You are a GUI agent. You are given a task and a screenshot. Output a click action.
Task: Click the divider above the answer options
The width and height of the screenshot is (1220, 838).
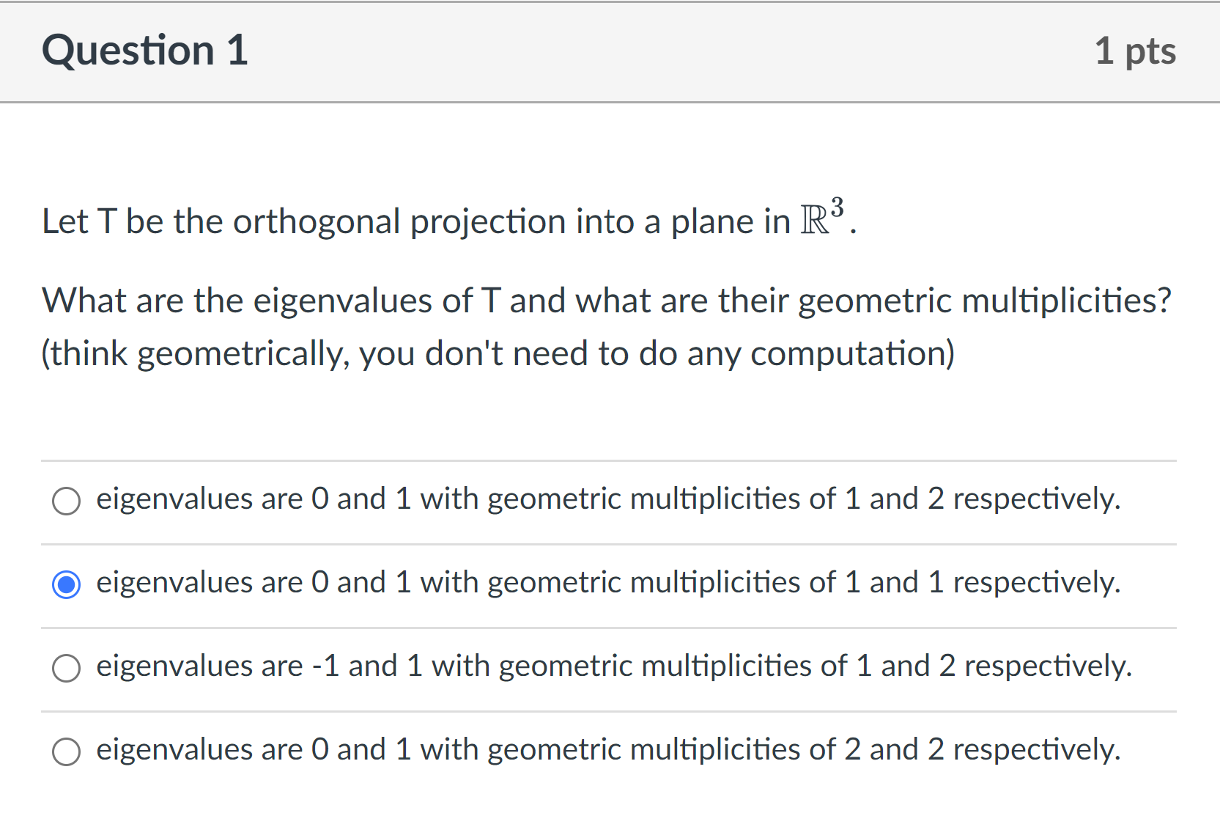pos(608,461)
